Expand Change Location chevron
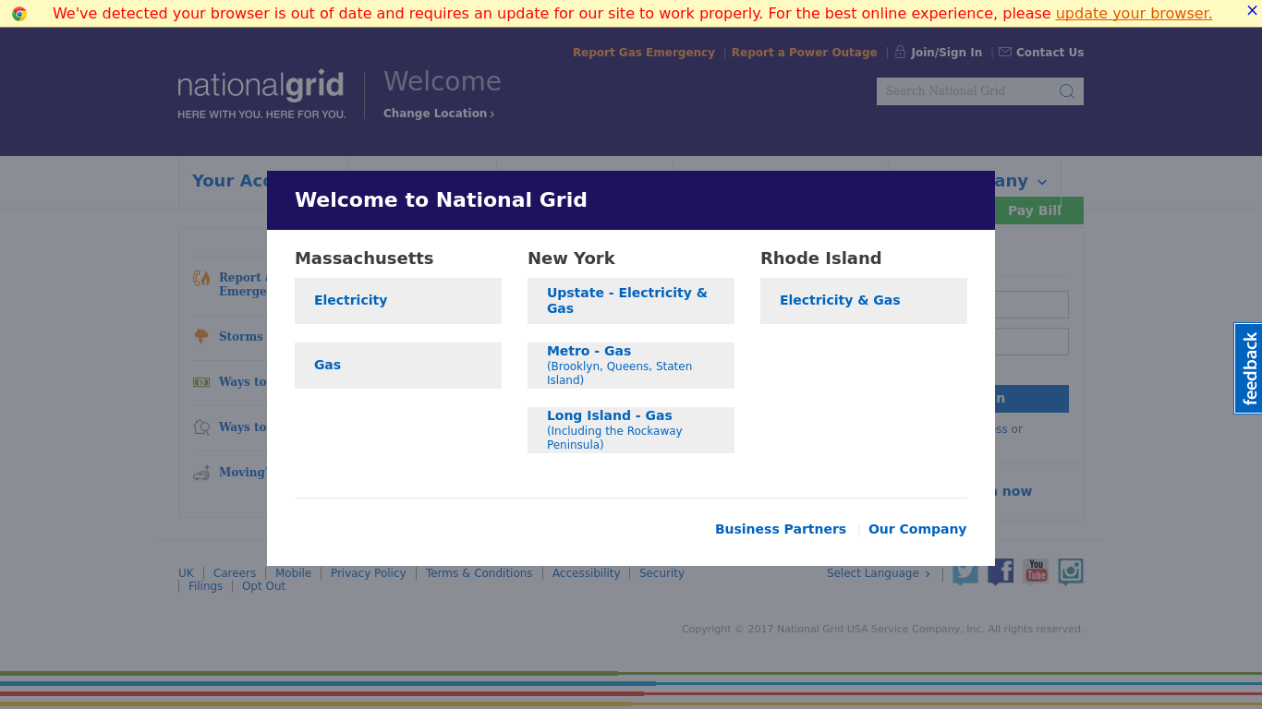 tap(492, 114)
